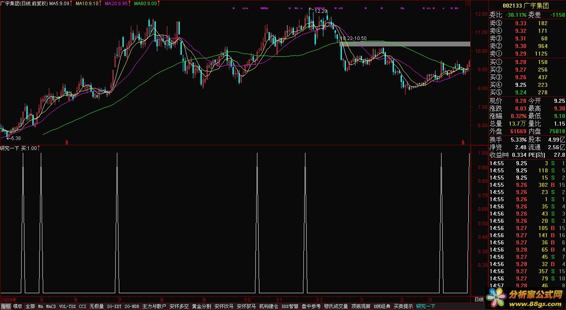
Task: Click the MA60:9.00 label
Action: pyautogui.click(x=146, y=3)
